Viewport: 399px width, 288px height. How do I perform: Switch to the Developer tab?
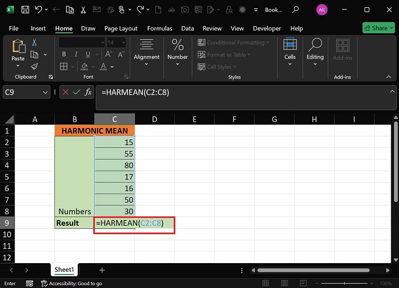tap(267, 28)
